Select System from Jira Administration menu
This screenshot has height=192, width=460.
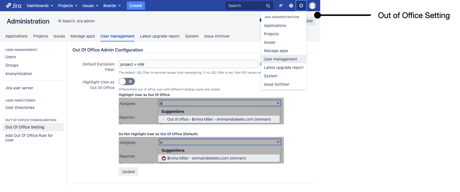click(270, 76)
